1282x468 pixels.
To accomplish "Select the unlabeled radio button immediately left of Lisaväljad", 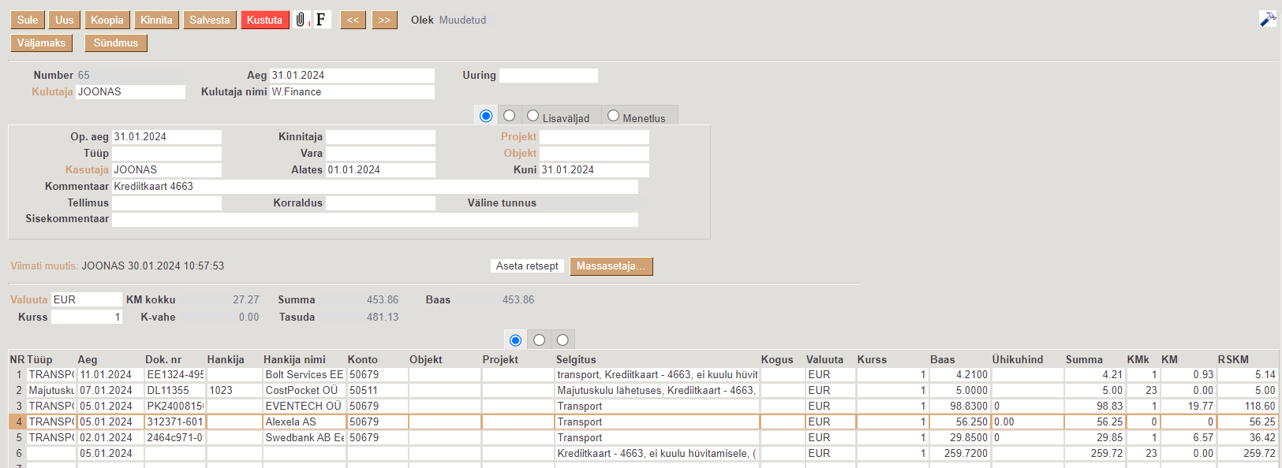I will pos(510,116).
